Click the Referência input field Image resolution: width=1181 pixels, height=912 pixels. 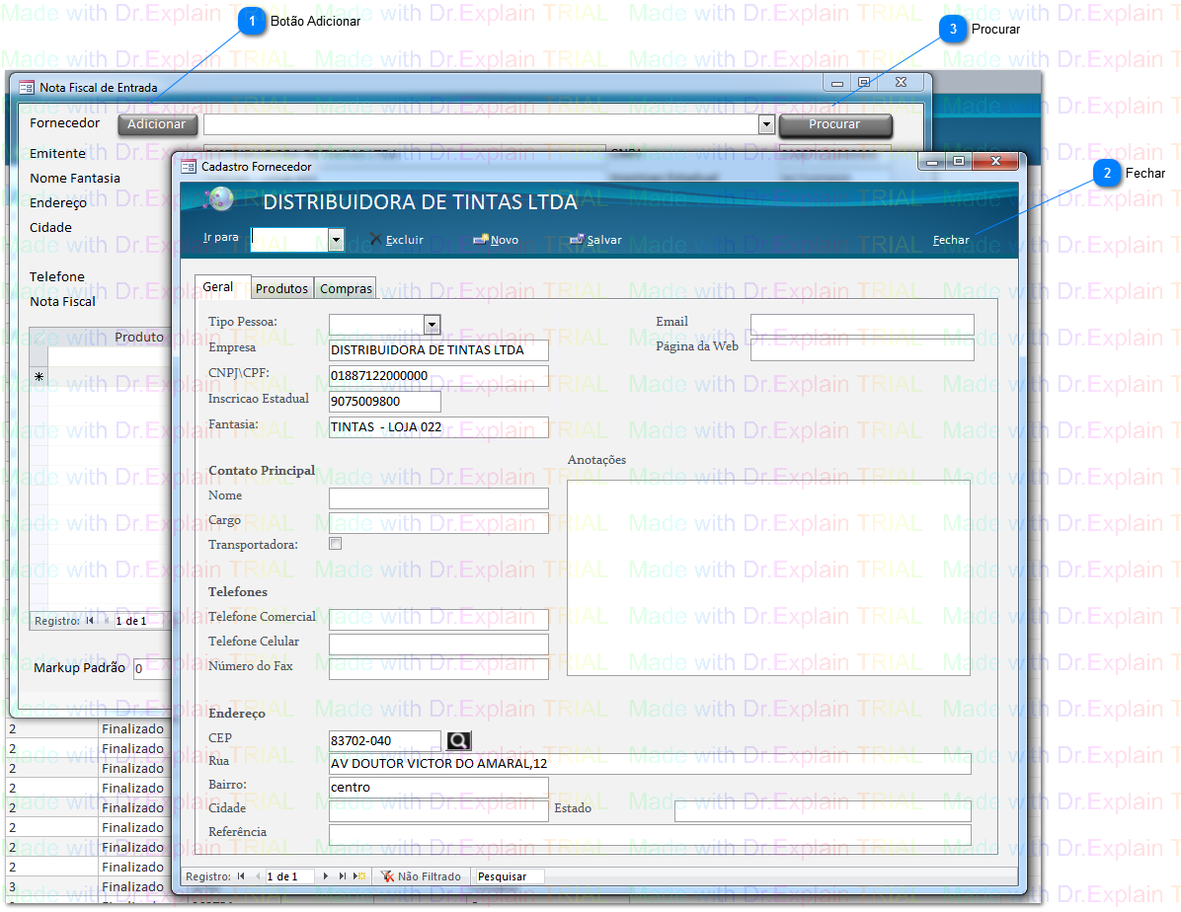650,834
